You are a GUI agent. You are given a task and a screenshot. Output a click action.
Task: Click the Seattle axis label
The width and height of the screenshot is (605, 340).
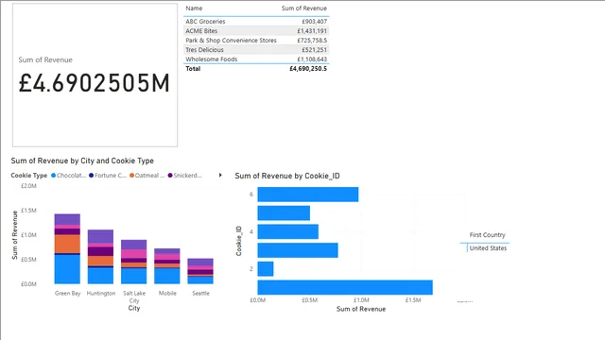[200, 294]
